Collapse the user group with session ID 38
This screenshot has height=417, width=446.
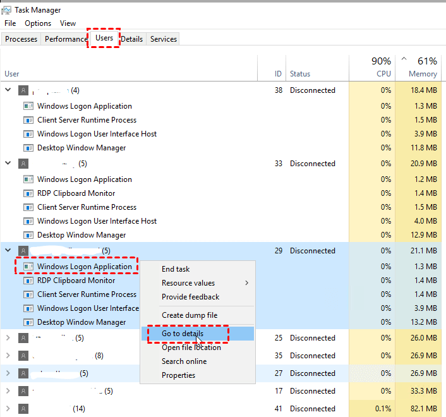tap(8, 90)
